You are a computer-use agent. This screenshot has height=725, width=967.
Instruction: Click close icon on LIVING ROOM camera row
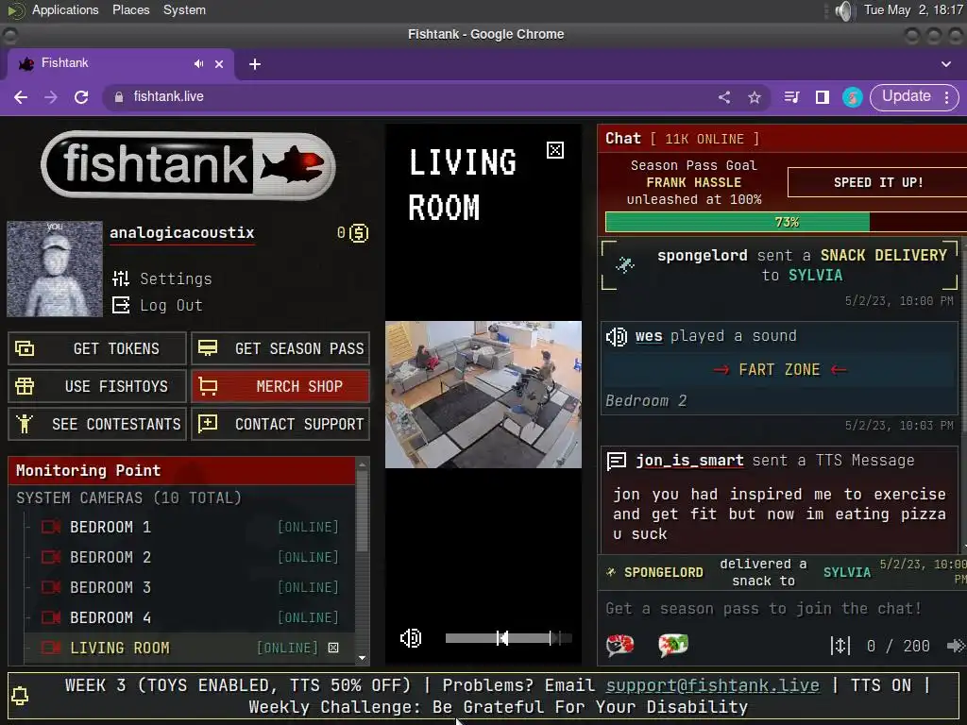(x=333, y=648)
